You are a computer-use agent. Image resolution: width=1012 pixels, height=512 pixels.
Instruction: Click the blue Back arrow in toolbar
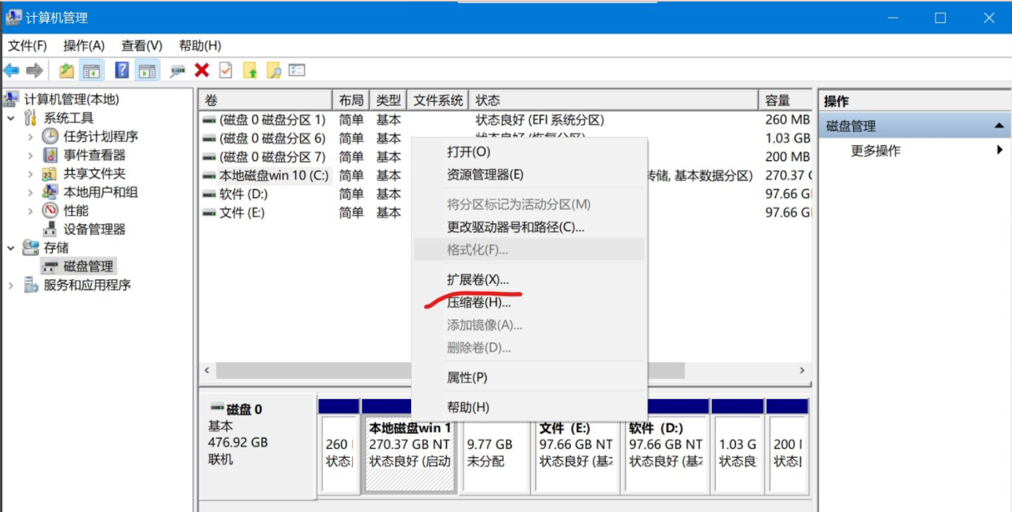click(11, 71)
